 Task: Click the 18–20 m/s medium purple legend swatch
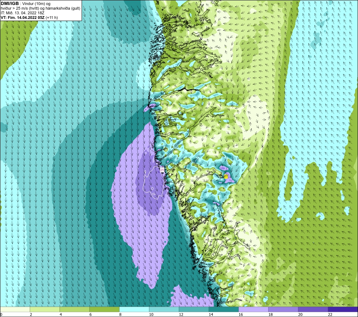pyautogui.click(x=283, y=309)
